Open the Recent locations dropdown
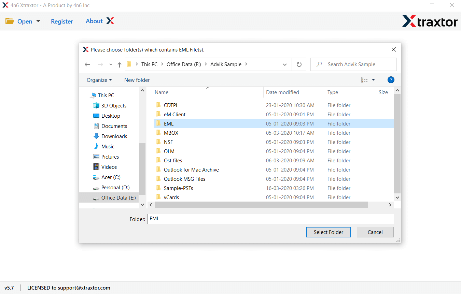The image size is (461, 294). (x=111, y=64)
